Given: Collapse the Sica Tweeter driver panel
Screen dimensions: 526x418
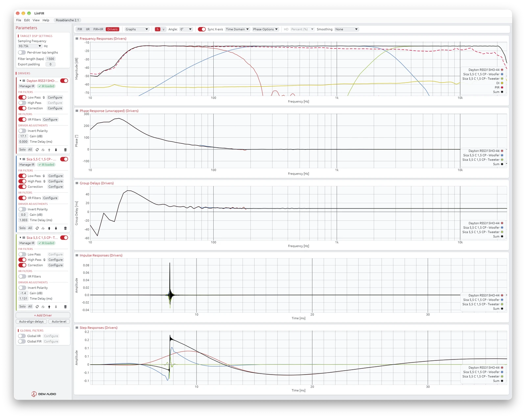Looking at the screenshot, I should point(20,238).
